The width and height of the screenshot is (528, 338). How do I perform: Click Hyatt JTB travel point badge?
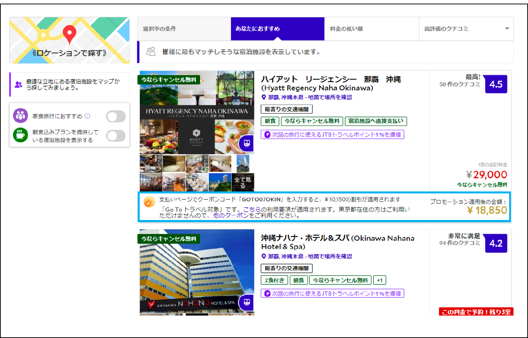pos(333,135)
